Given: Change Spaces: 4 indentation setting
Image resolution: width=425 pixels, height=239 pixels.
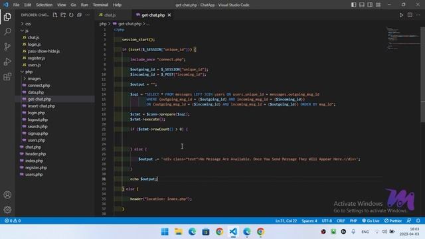Looking at the screenshot, I should point(309,221).
